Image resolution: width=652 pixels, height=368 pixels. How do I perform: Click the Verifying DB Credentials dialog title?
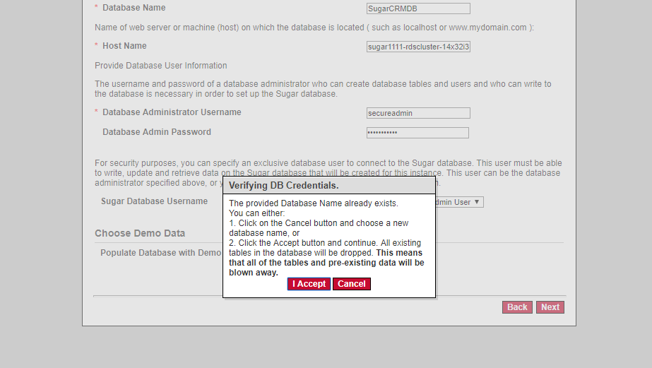(284, 186)
